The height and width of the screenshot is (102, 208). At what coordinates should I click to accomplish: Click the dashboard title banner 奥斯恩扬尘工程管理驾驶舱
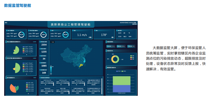71,25
